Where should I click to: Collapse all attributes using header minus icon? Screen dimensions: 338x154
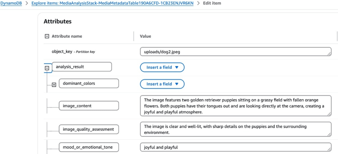tap(47, 36)
